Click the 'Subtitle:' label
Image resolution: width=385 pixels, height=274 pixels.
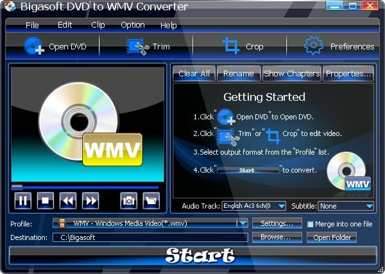tap(304, 206)
